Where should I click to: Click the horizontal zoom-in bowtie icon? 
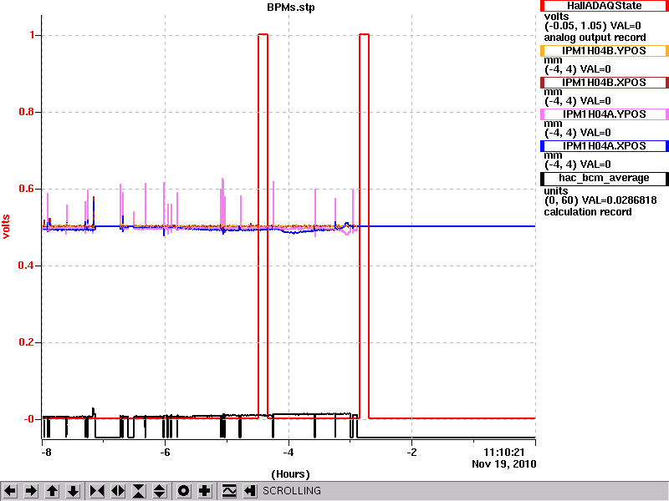point(97,491)
